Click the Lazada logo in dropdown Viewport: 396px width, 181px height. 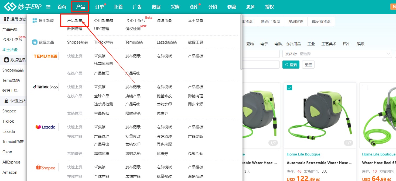[45, 127]
